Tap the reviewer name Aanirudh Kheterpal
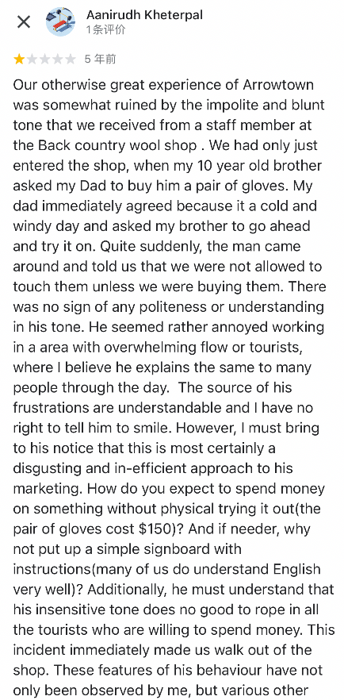 144,15
